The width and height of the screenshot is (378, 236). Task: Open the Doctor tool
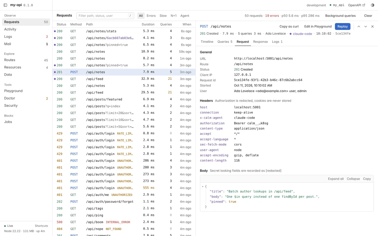[x=26, y=98]
